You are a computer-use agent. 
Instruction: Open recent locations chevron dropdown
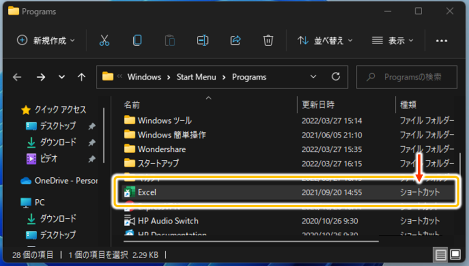point(62,77)
